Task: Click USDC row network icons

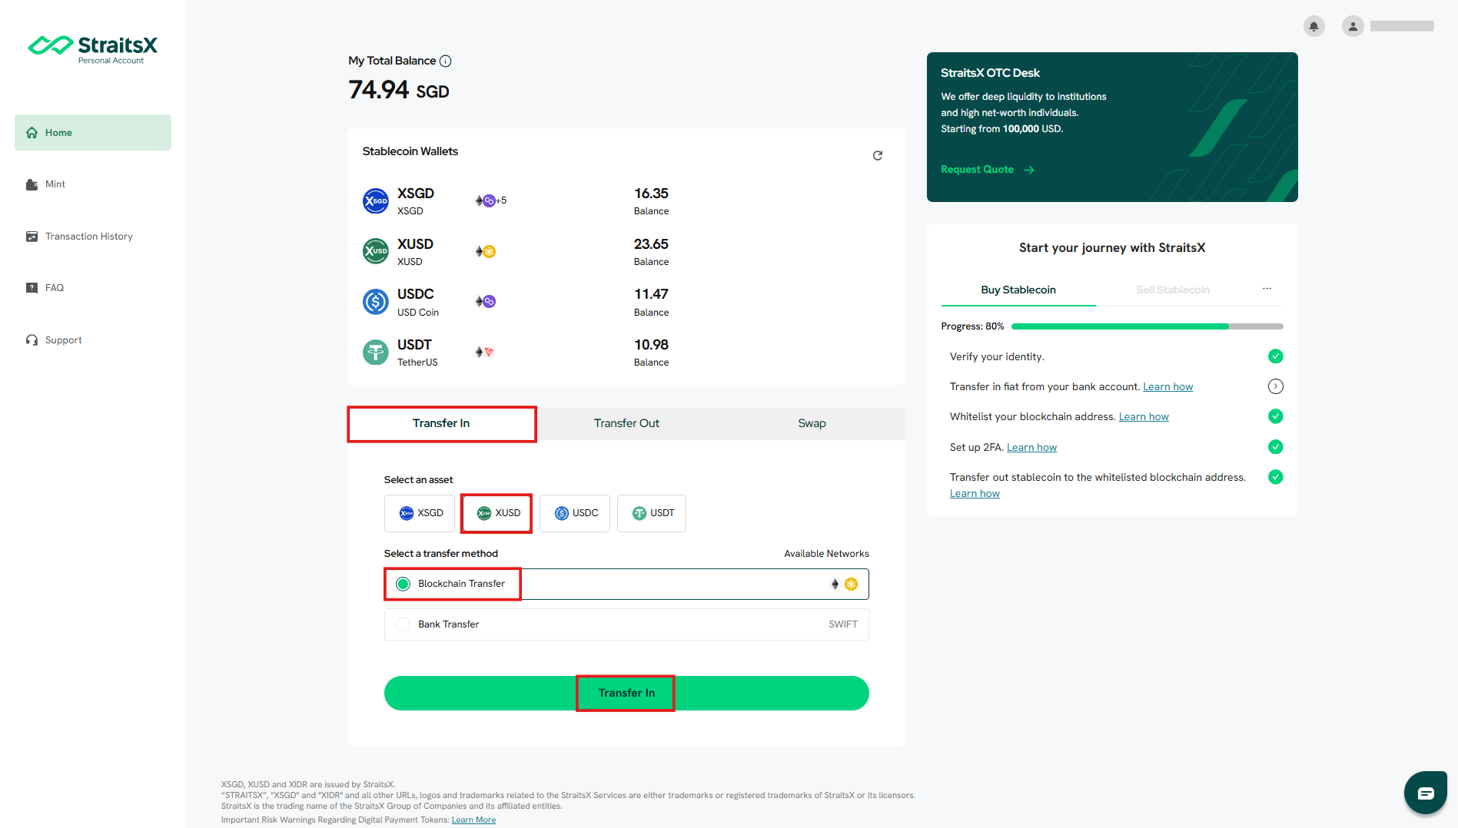Action: click(485, 302)
